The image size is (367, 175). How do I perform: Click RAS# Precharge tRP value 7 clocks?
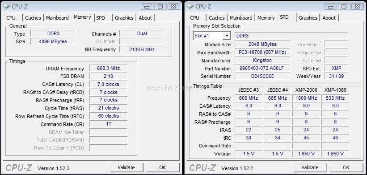[x=108, y=100]
